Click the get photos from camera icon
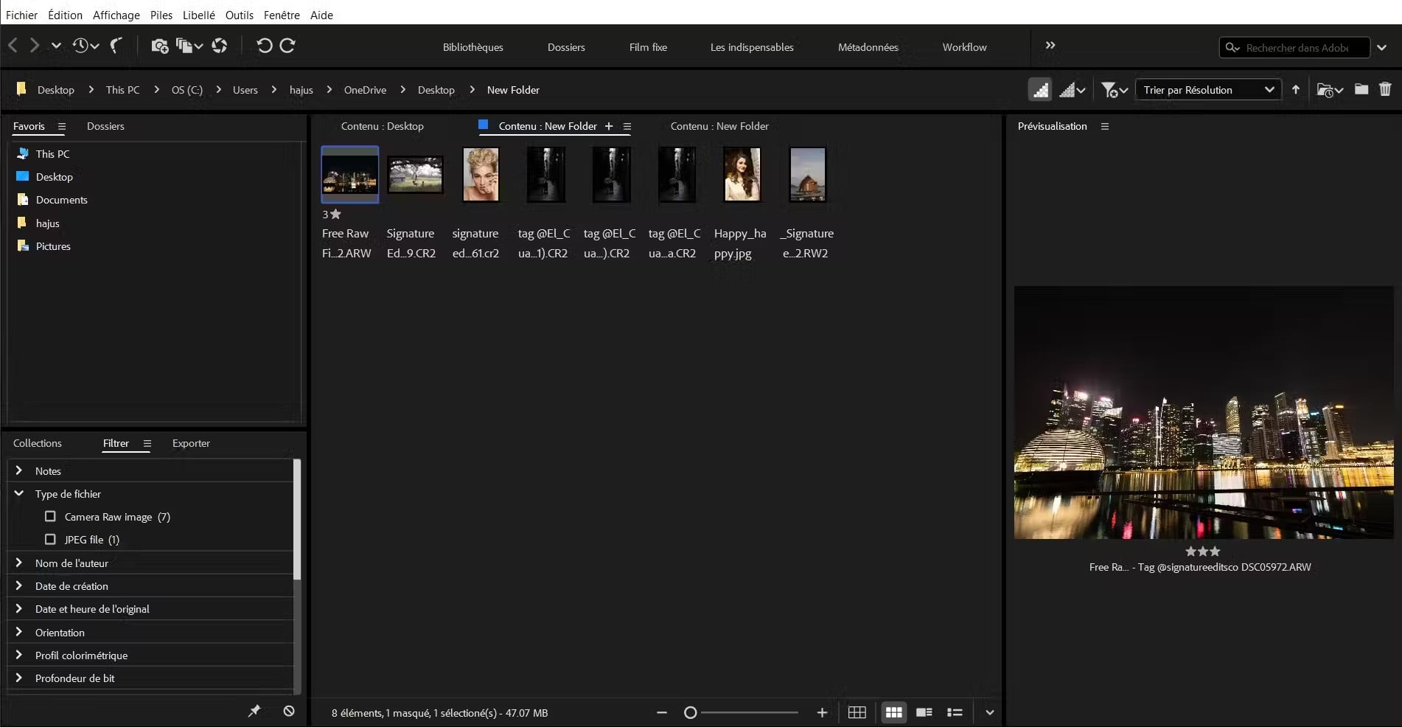 pos(159,46)
